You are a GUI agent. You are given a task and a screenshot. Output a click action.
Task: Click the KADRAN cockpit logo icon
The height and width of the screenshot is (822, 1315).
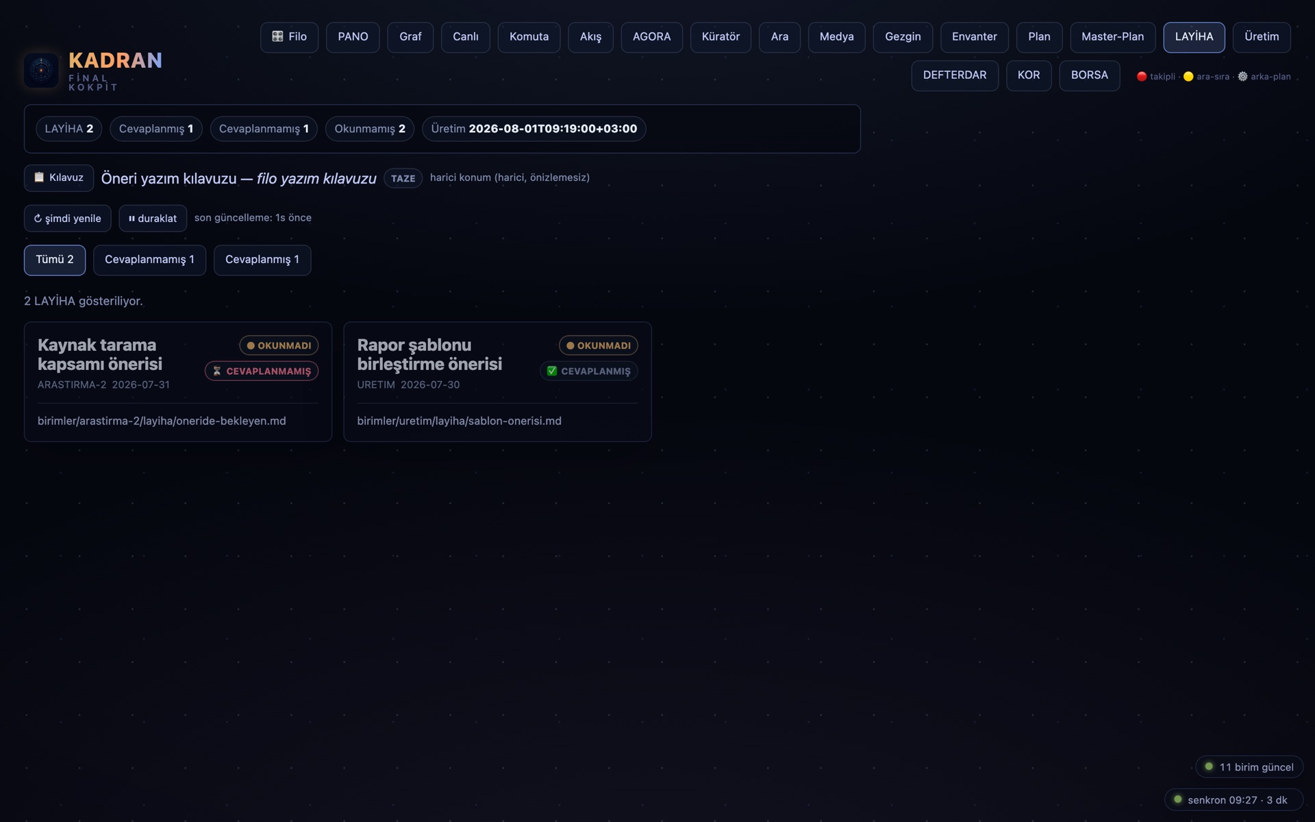point(41,70)
